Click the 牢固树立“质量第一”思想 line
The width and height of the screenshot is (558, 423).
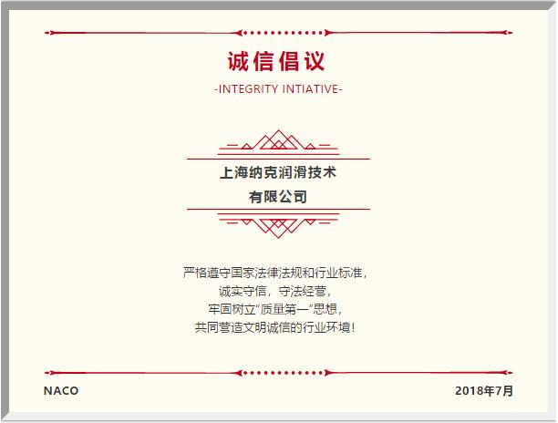pos(277,308)
